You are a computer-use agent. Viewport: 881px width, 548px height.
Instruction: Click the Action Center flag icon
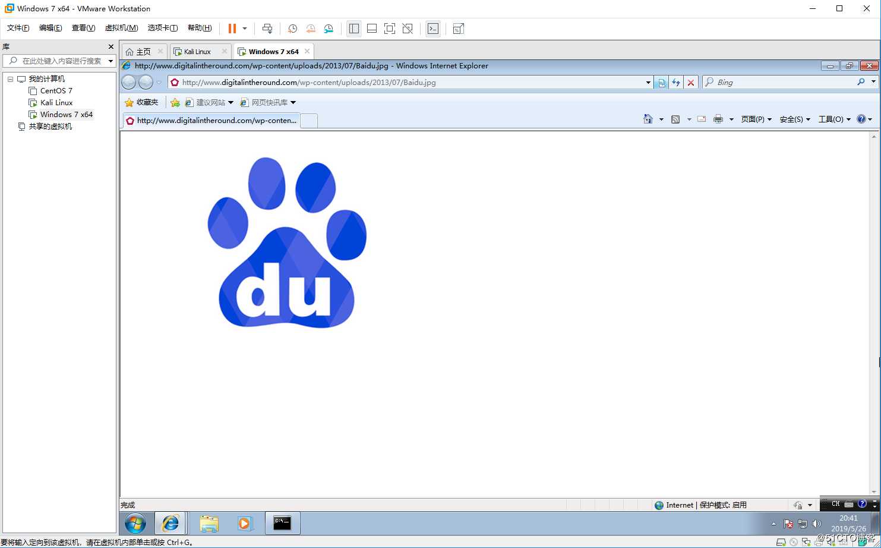788,524
